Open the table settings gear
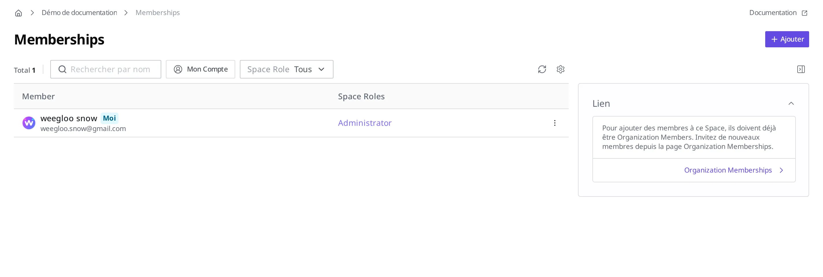 click(560, 69)
